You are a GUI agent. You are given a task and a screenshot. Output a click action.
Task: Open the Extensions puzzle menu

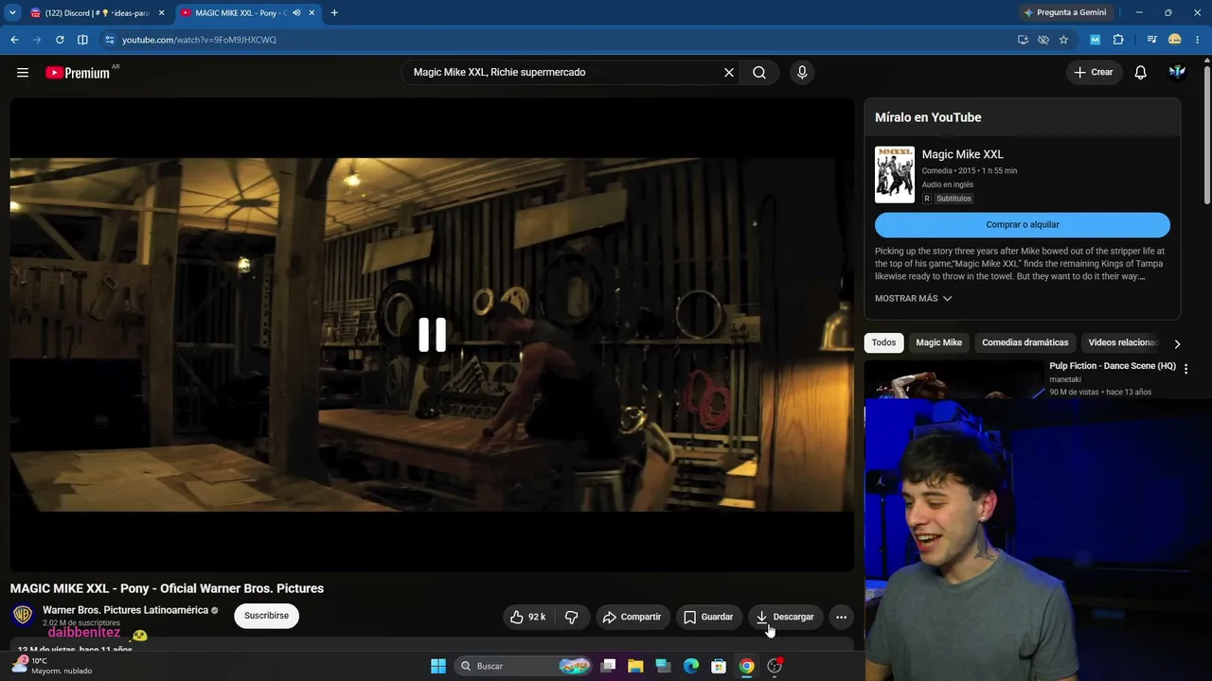click(x=1118, y=40)
